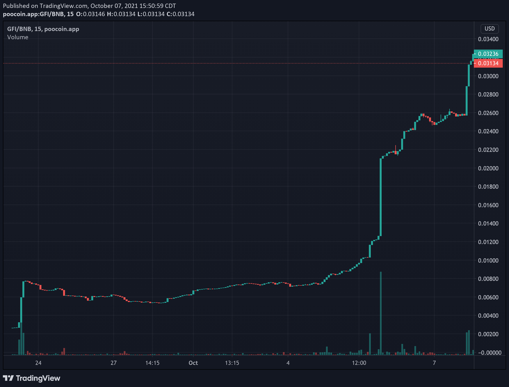
Task: Click the 0.02600 price axis label
Action: click(x=488, y=113)
